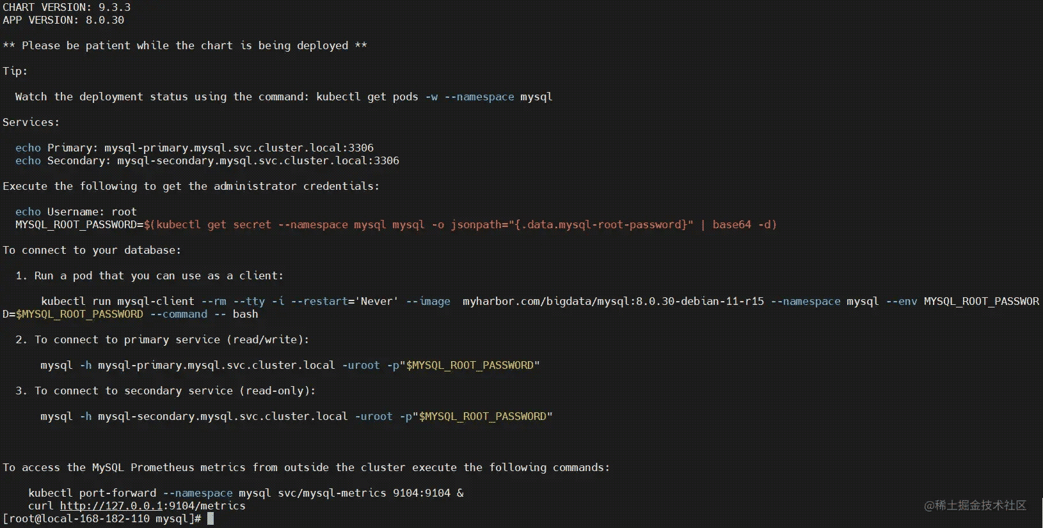Screen dimensions: 1043x528
Task: Click 'kubectl run mysql-client' command text
Action: click(x=118, y=301)
